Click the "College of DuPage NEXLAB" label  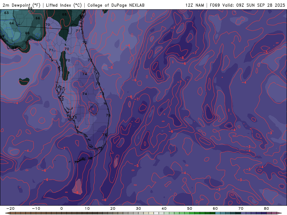(116, 5)
